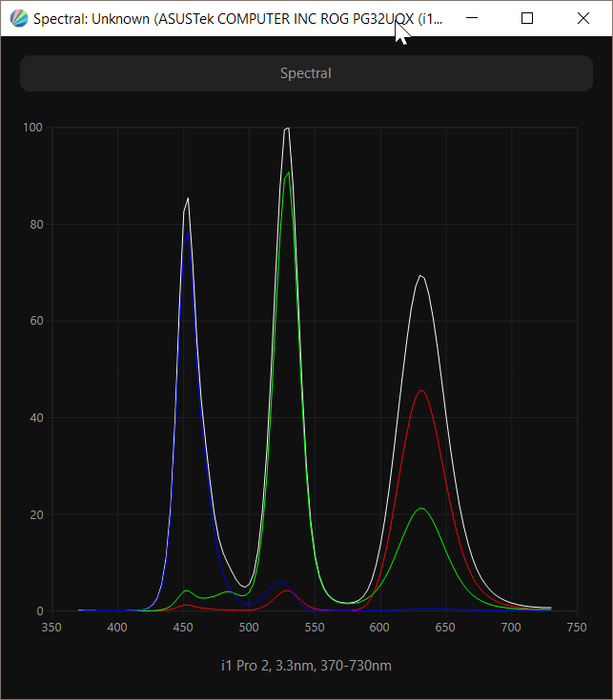Screen dimensions: 613x700
Task: Click the 100 label on the y-axis
Action: pos(34,128)
